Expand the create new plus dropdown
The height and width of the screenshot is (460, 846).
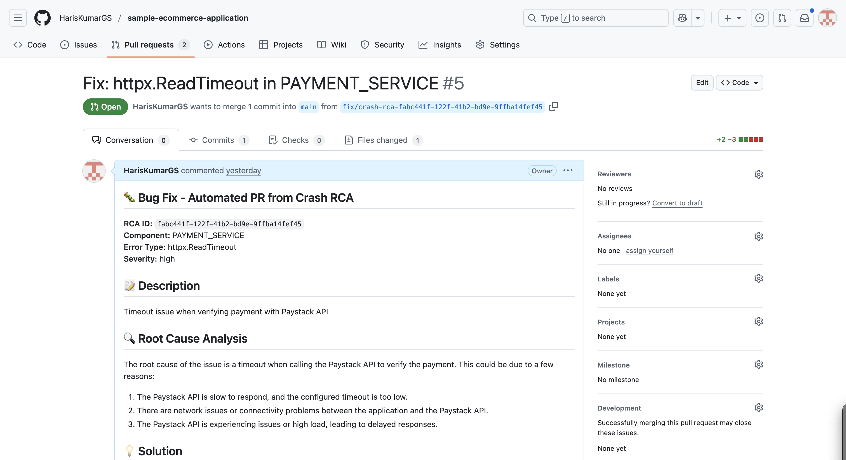[732, 18]
